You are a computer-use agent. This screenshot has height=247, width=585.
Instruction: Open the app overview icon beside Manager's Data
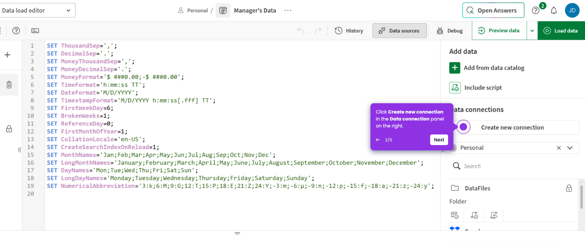[x=223, y=10]
